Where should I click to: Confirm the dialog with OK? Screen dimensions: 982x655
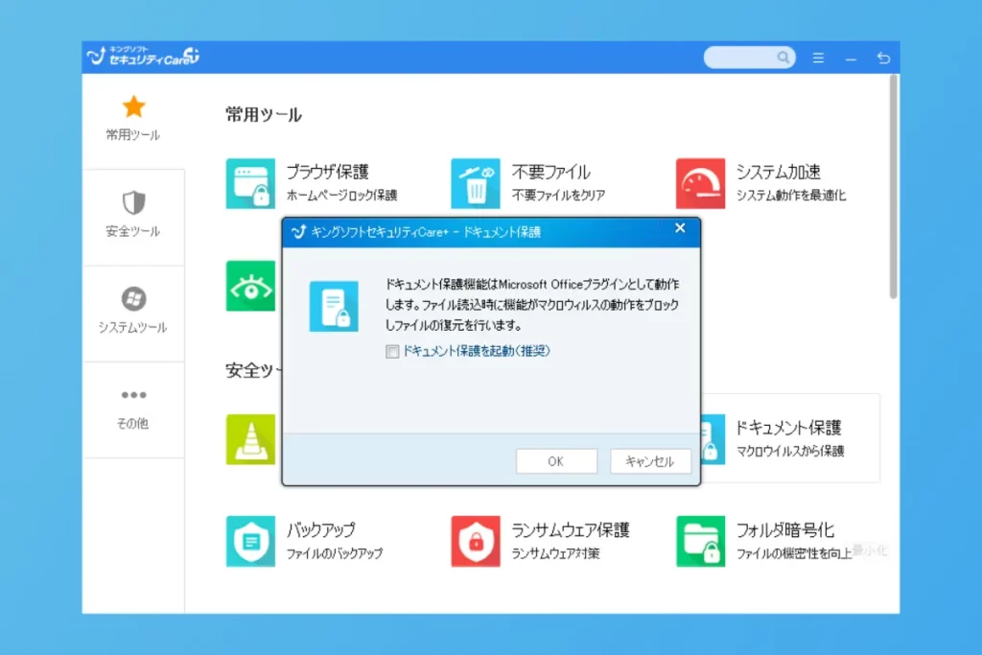click(556, 461)
